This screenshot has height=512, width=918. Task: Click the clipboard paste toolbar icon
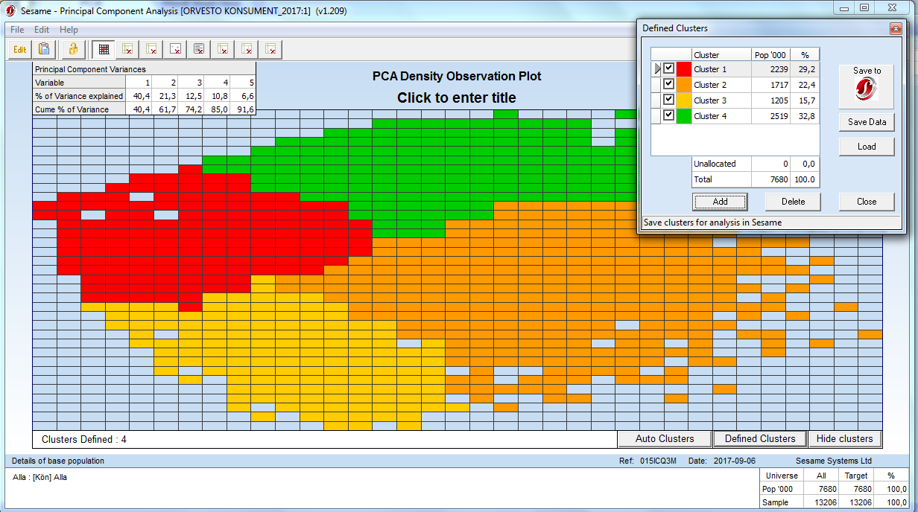pyautogui.click(x=44, y=50)
